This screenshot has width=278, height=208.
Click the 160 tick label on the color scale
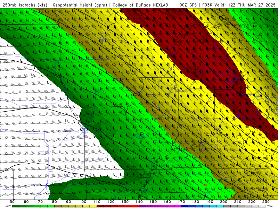pyautogui.click(x=167, y=202)
